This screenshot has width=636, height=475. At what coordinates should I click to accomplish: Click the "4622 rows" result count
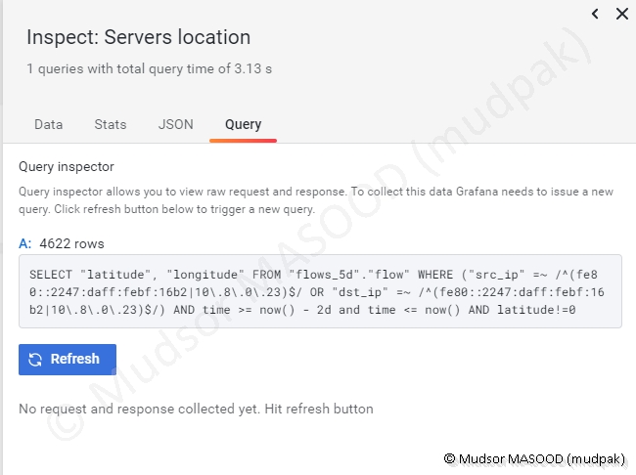pos(71,243)
